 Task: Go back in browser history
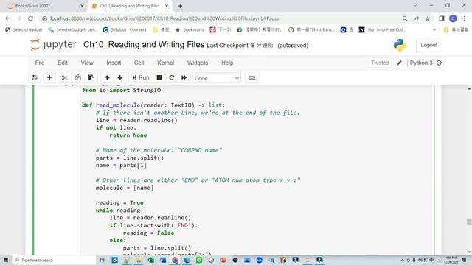[8, 18]
